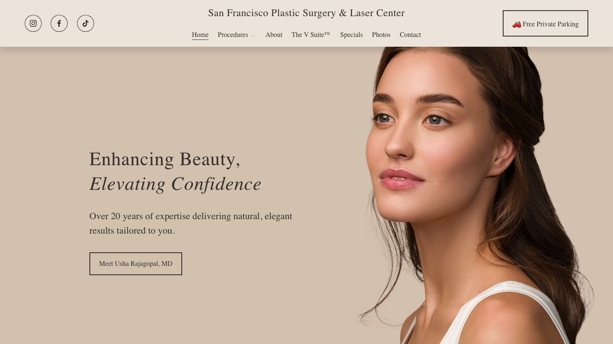Visit the Specials page
This screenshot has height=344, width=613.
click(351, 35)
